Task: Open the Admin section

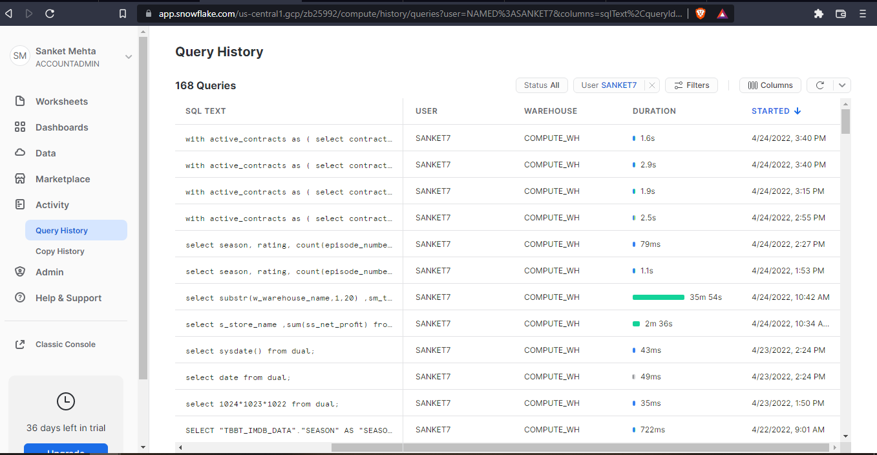Action: click(x=50, y=271)
